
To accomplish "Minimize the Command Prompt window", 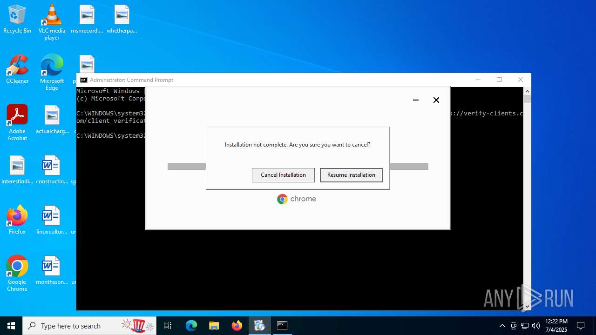I will click(x=478, y=80).
